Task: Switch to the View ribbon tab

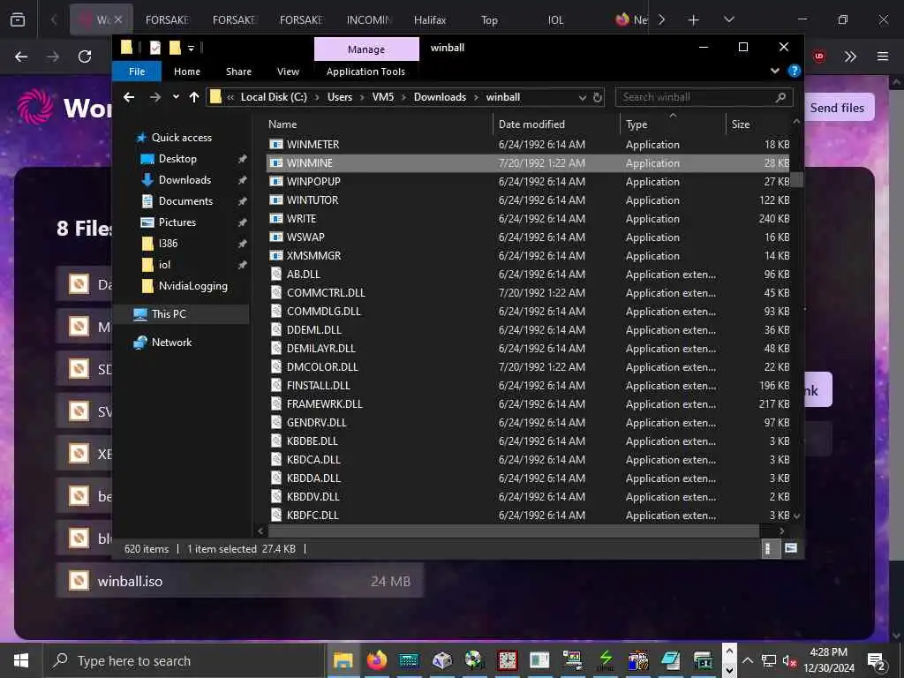Action: point(288,72)
